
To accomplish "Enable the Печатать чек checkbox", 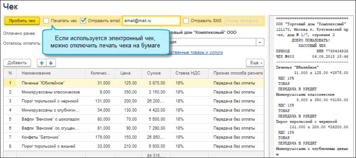I will click(46, 21).
